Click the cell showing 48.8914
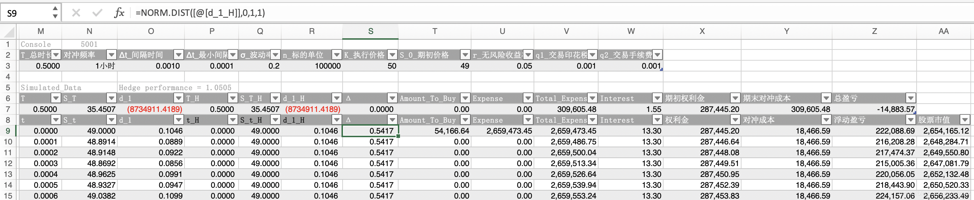This screenshot has width=974, height=200. [89, 142]
